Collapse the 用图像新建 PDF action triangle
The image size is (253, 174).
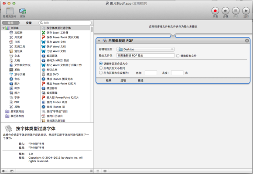point(99,41)
